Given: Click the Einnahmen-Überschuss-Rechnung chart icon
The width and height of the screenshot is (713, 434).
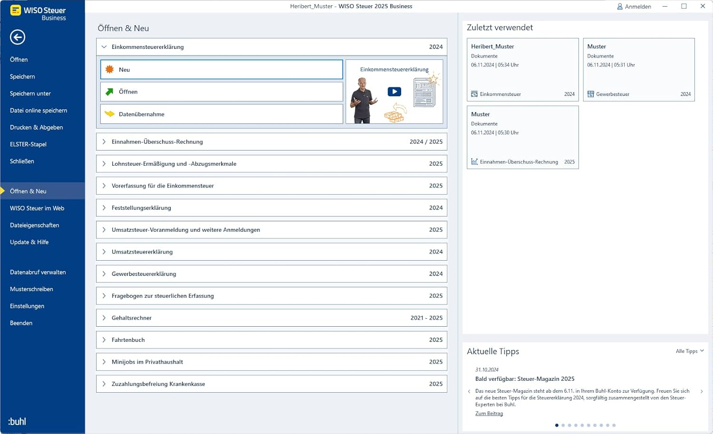Looking at the screenshot, I should click(474, 162).
